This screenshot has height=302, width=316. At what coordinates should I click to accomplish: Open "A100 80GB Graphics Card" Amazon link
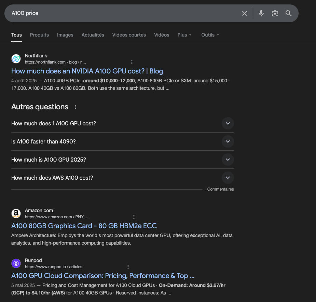84,226
